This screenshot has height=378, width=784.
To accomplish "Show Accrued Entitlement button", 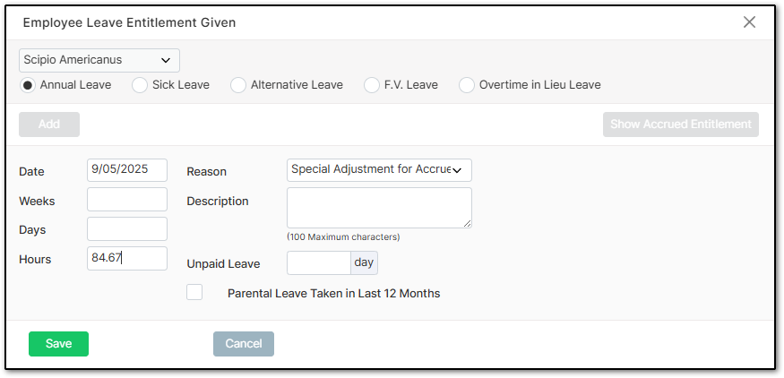I will [680, 124].
